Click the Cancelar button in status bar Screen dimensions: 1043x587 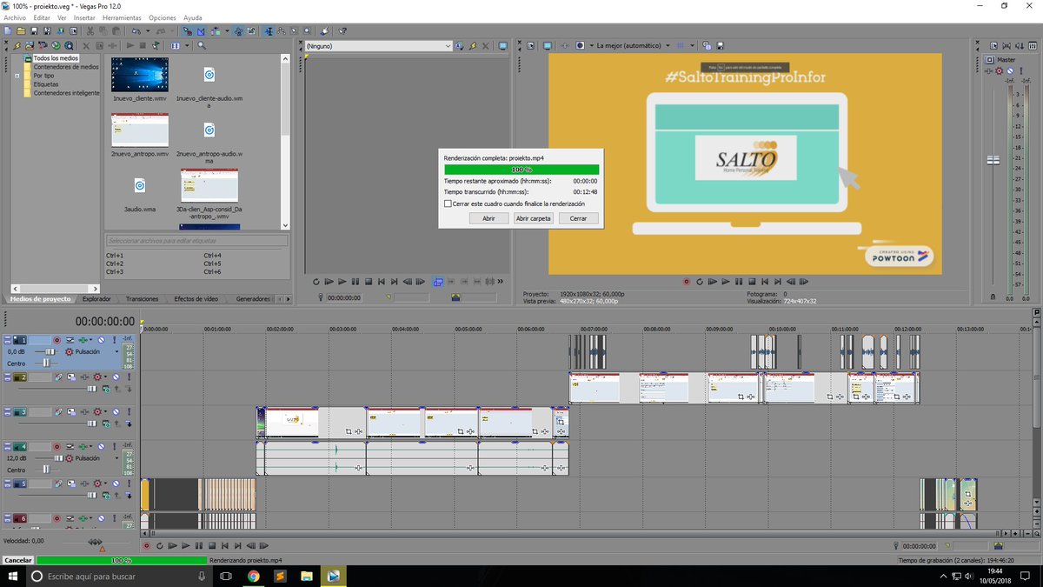pos(18,561)
